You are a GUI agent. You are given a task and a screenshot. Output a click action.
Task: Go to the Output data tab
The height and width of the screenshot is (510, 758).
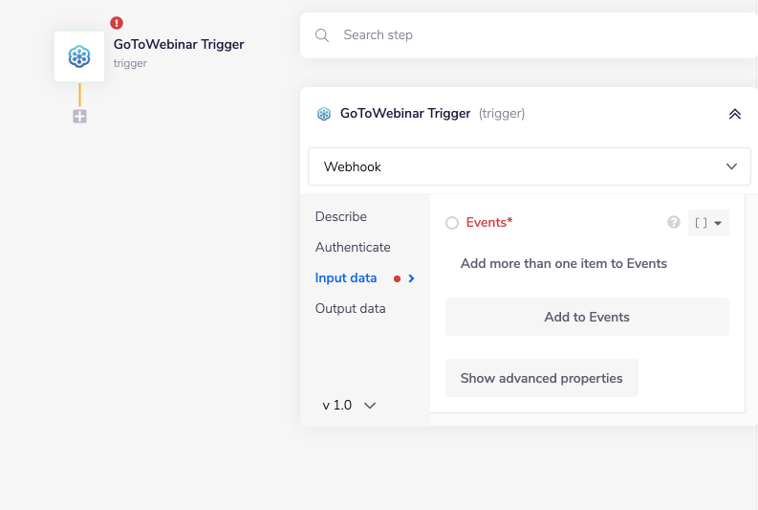tap(351, 309)
